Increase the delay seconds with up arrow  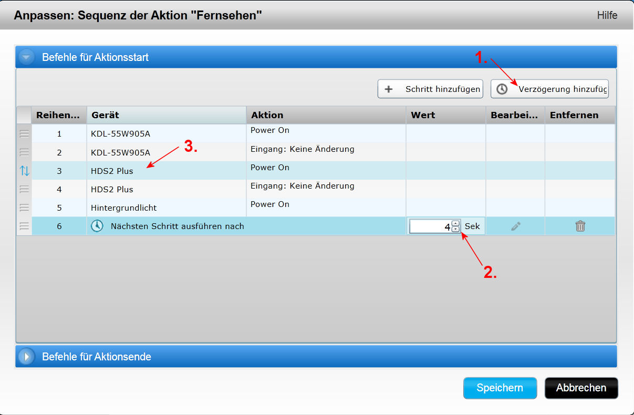tap(455, 223)
